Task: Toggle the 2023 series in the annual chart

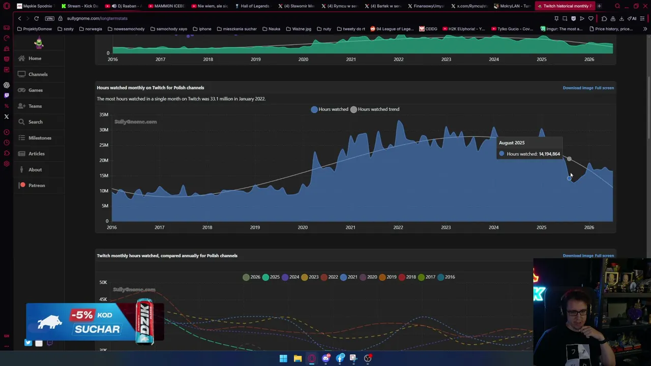Action: 310,277
